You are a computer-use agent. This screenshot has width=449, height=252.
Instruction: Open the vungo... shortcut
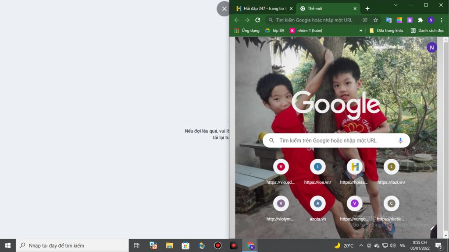[354, 209]
